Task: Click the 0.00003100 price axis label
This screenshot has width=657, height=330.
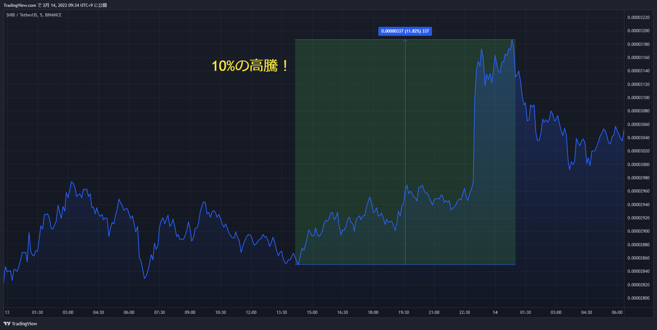Action: [x=638, y=98]
